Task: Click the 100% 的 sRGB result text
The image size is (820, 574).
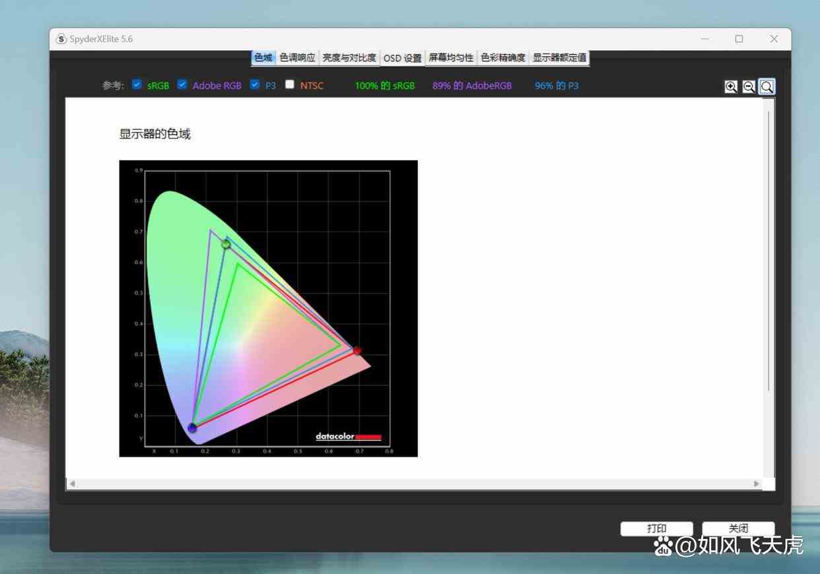Action: (x=385, y=85)
